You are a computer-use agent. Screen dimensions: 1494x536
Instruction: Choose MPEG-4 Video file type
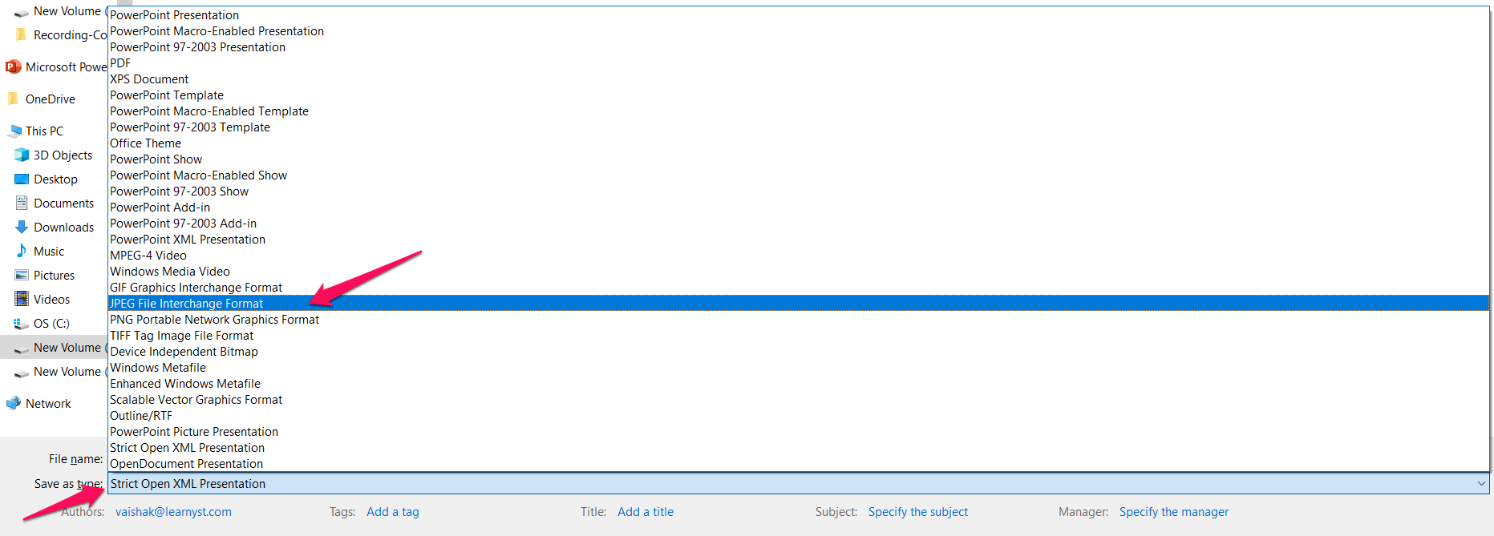[148, 256]
